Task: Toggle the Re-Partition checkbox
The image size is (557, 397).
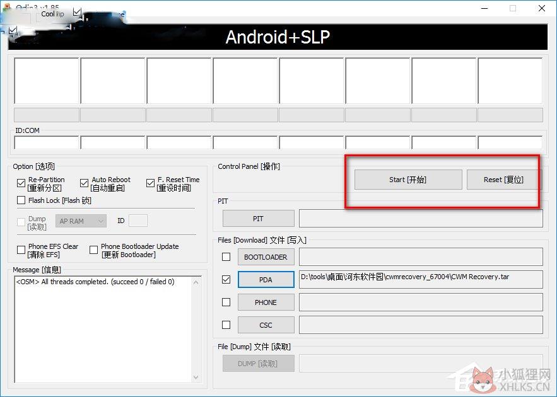Action: click(21, 183)
